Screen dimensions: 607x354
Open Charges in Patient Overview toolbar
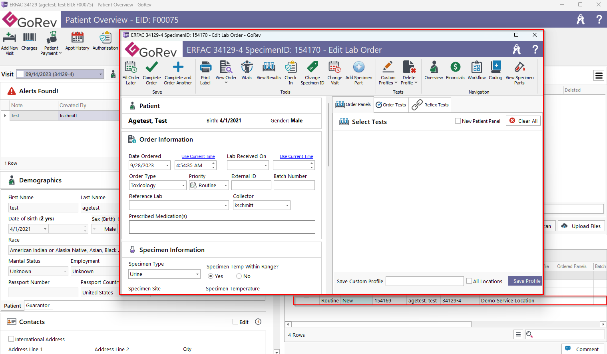click(x=29, y=41)
